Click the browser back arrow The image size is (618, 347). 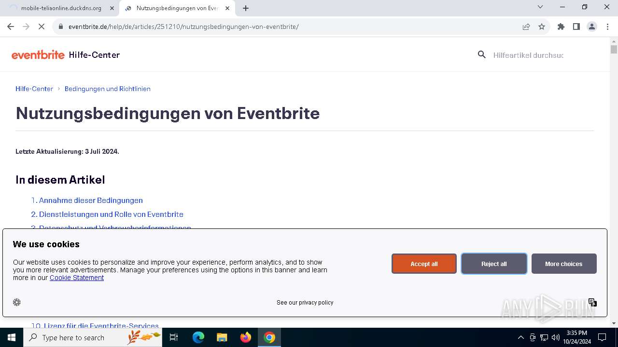point(11,27)
